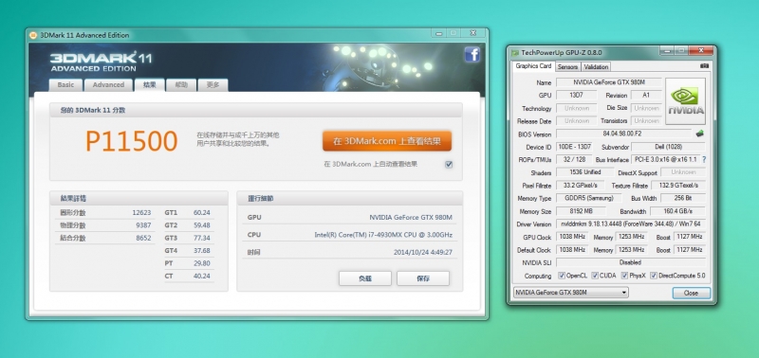Click the orange view results on 3DMark.com button

coord(387,141)
